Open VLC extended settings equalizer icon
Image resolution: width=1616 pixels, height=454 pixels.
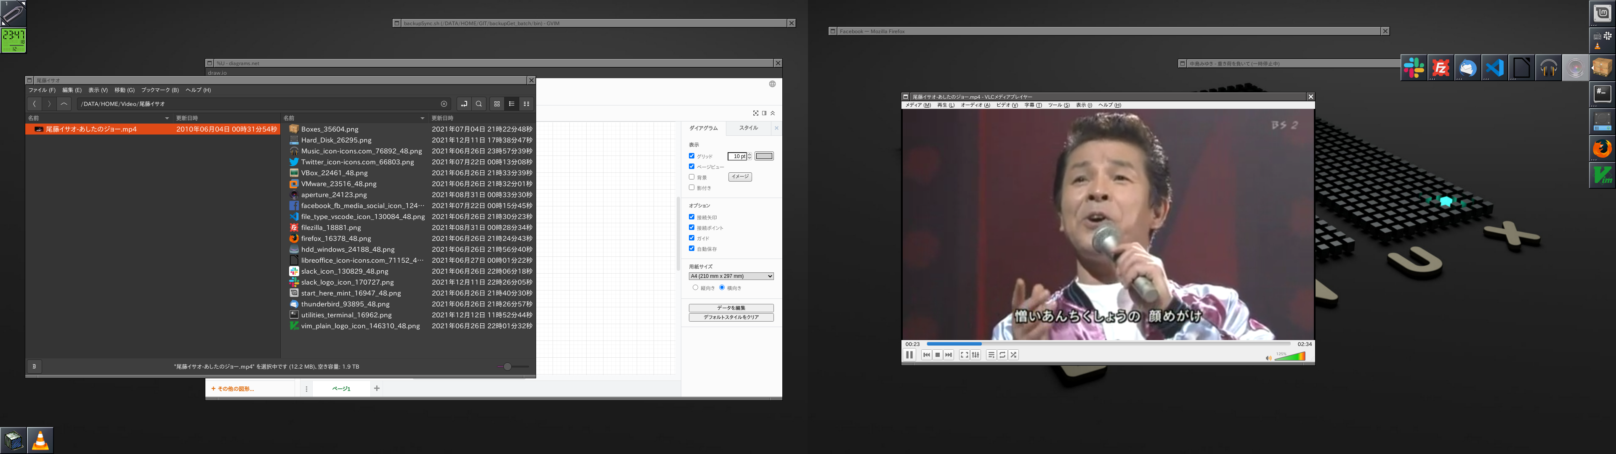click(975, 355)
